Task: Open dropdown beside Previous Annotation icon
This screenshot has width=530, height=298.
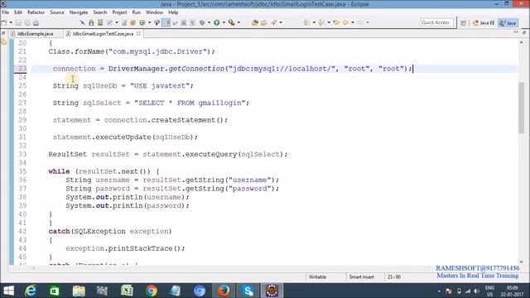Action: [329, 22]
